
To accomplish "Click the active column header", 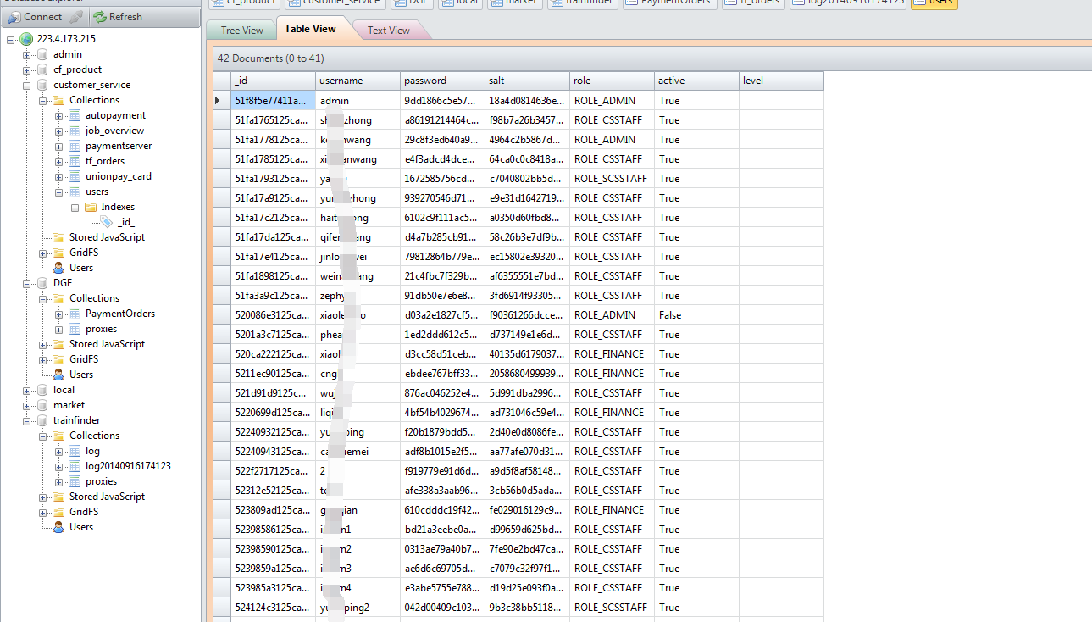I will click(697, 81).
